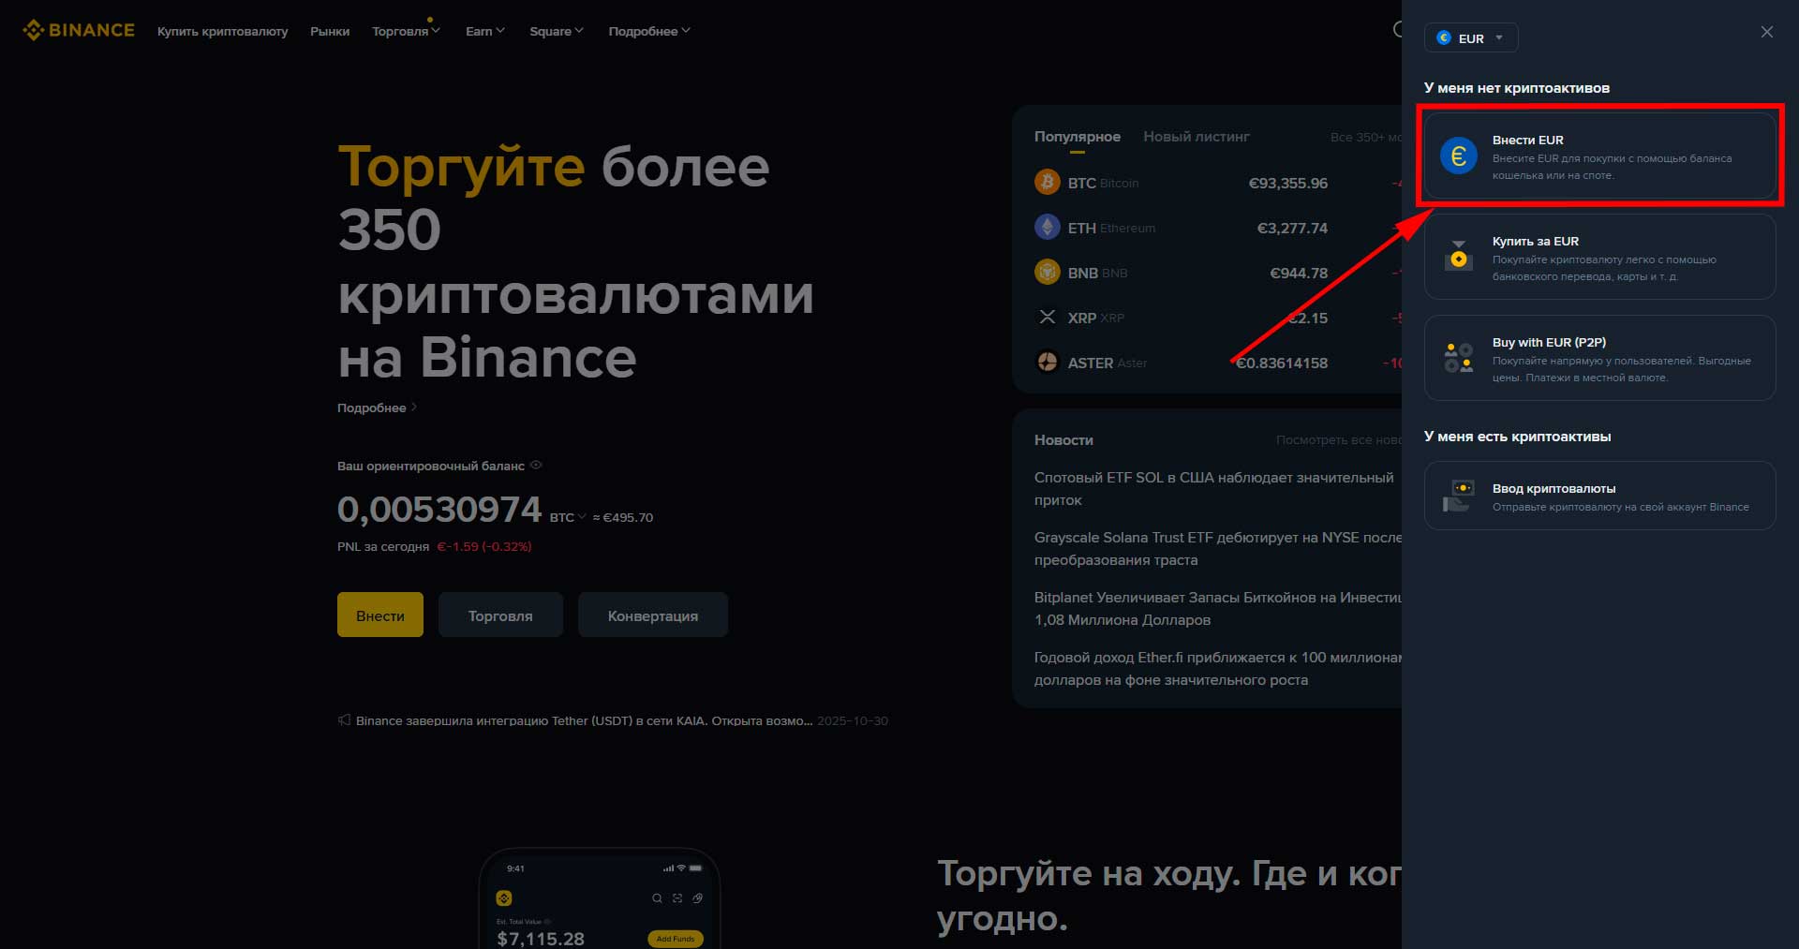The image size is (1799, 949).
Task: Choose Buy with EUR (P2P) option
Action: coord(1599,358)
